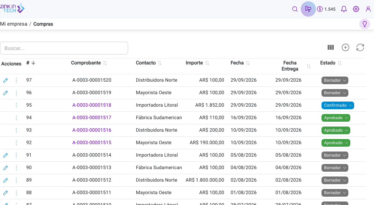Click amount AR$ 1.800.000,00

[205, 180]
